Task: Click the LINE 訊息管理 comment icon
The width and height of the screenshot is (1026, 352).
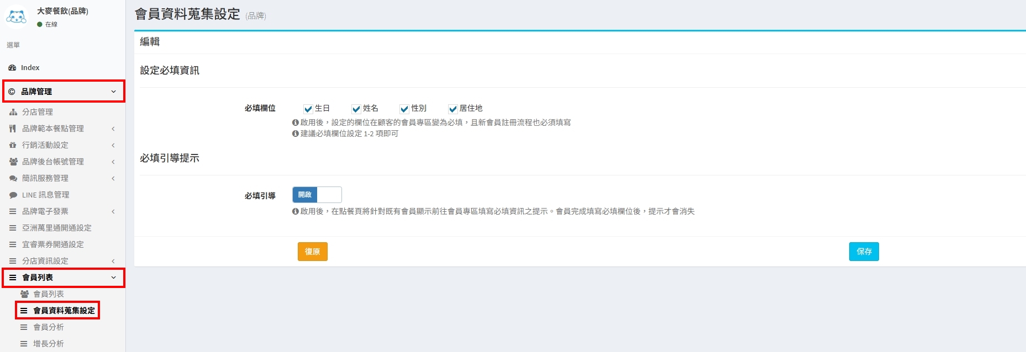Action: point(13,195)
